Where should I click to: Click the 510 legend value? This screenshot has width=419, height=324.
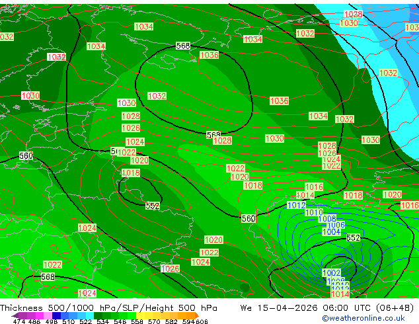tap(69, 321)
